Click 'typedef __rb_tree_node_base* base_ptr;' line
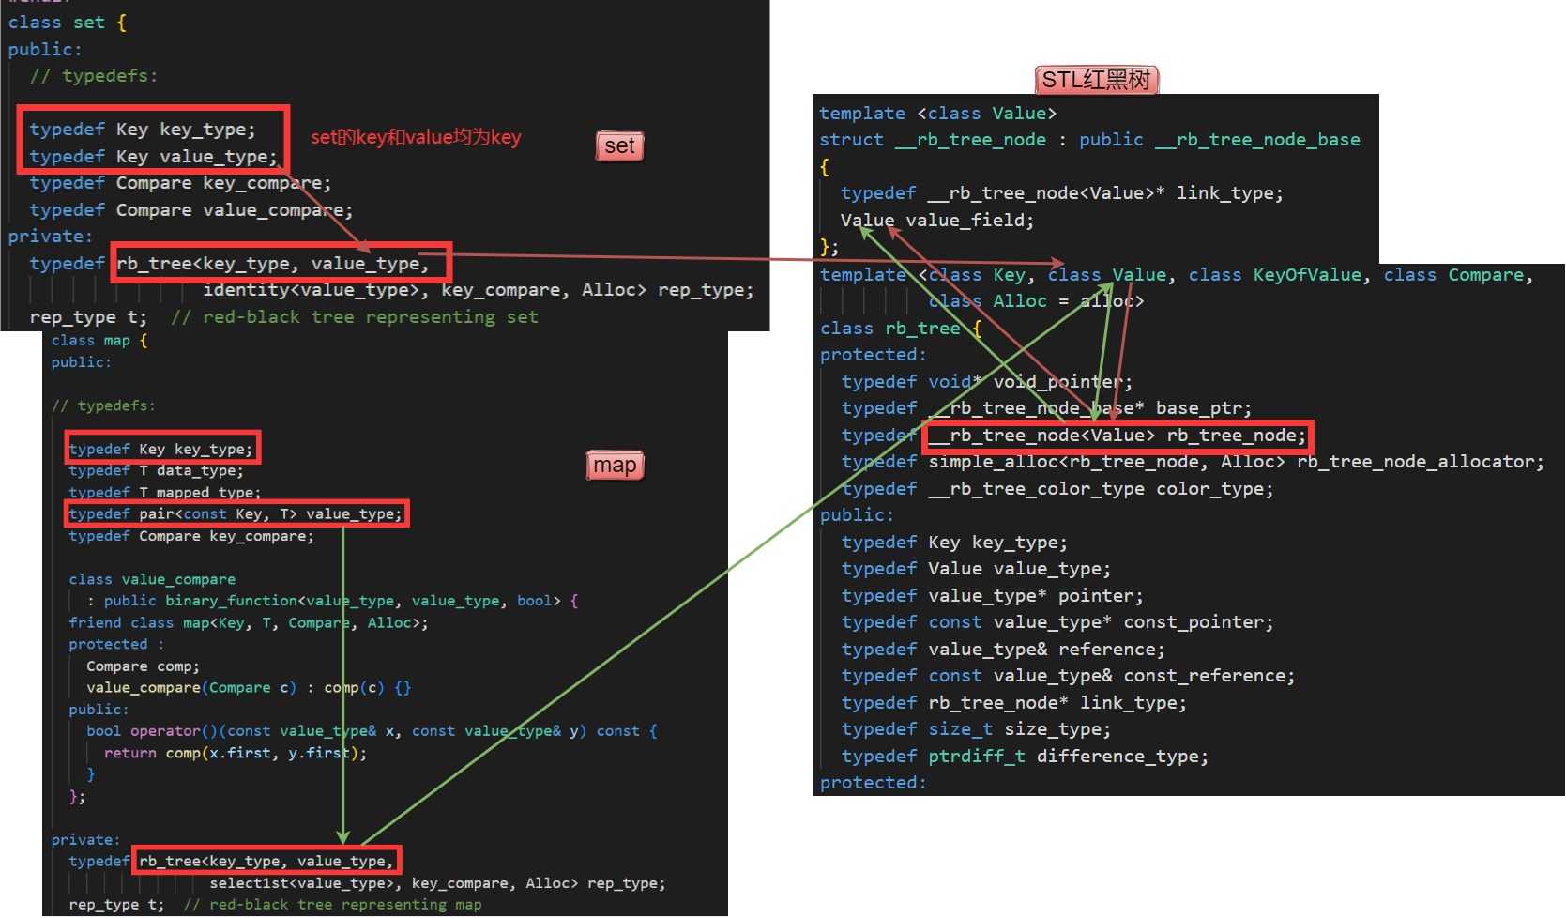 [1047, 408]
